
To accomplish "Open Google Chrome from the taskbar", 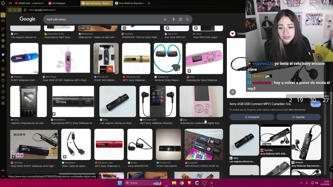I will (x=182, y=183).
